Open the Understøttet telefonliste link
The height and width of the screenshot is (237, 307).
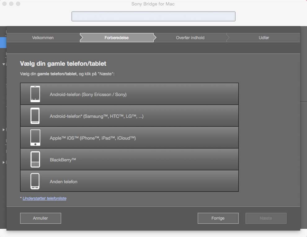(44, 199)
